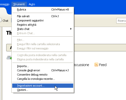
Task: Click the orange Feed RSS icon
Action: coord(96,65)
